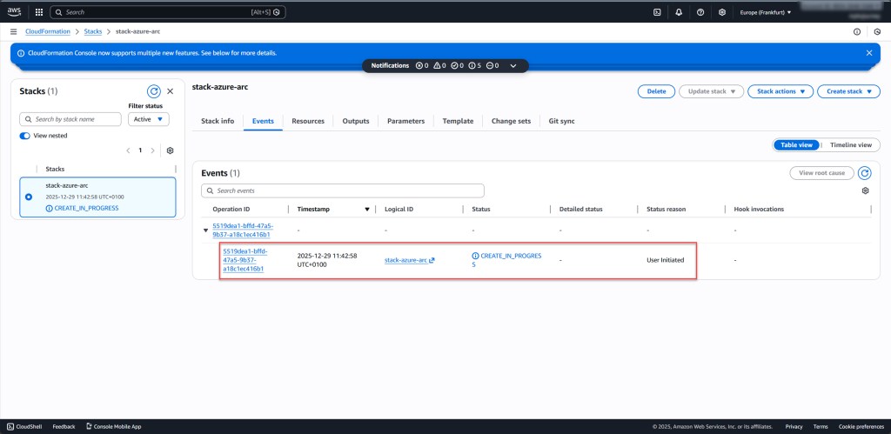Expand the Notifications bar chevron
This screenshot has height=434, width=891.
pyautogui.click(x=513, y=66)
